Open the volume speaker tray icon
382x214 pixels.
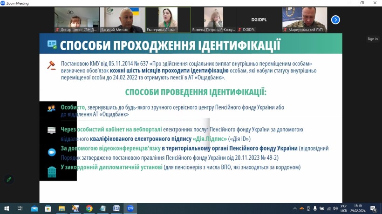click(335, 208)
